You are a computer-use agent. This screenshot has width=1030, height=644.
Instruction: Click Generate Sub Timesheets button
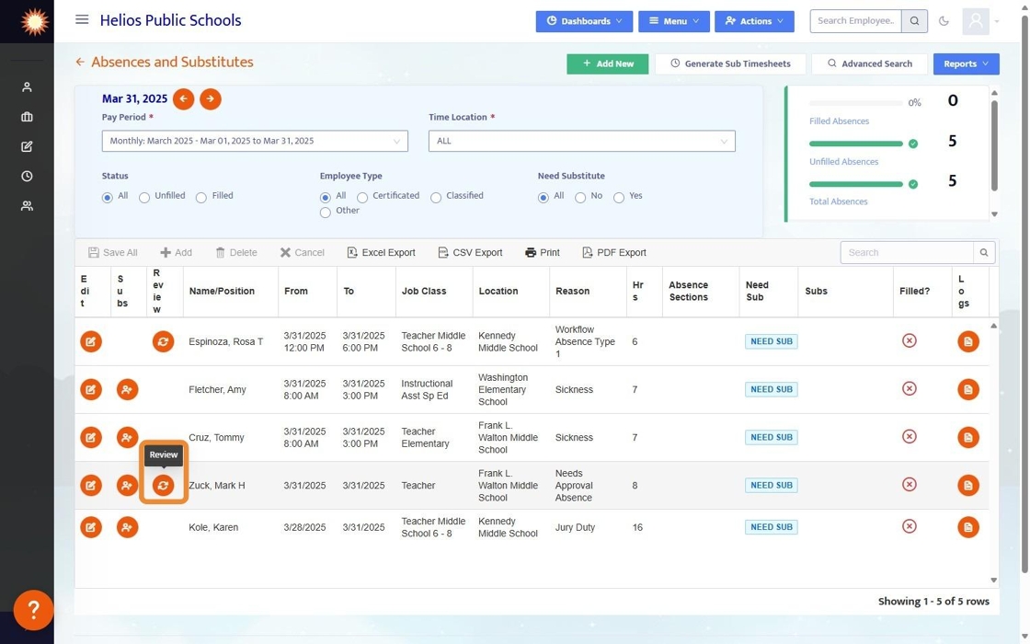pyautogui.click(x=730, y=63)
